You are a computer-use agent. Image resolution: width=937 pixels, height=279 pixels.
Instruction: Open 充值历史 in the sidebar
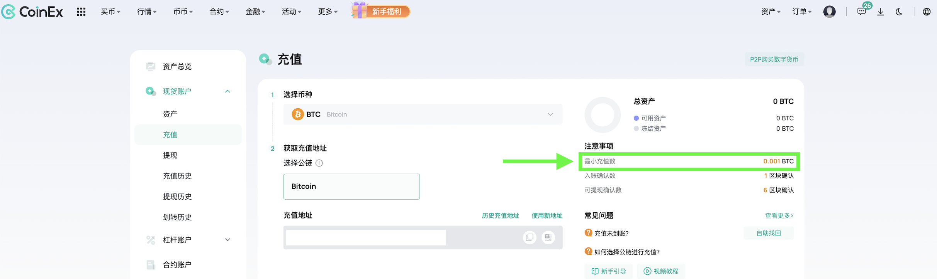click(177, 176)
